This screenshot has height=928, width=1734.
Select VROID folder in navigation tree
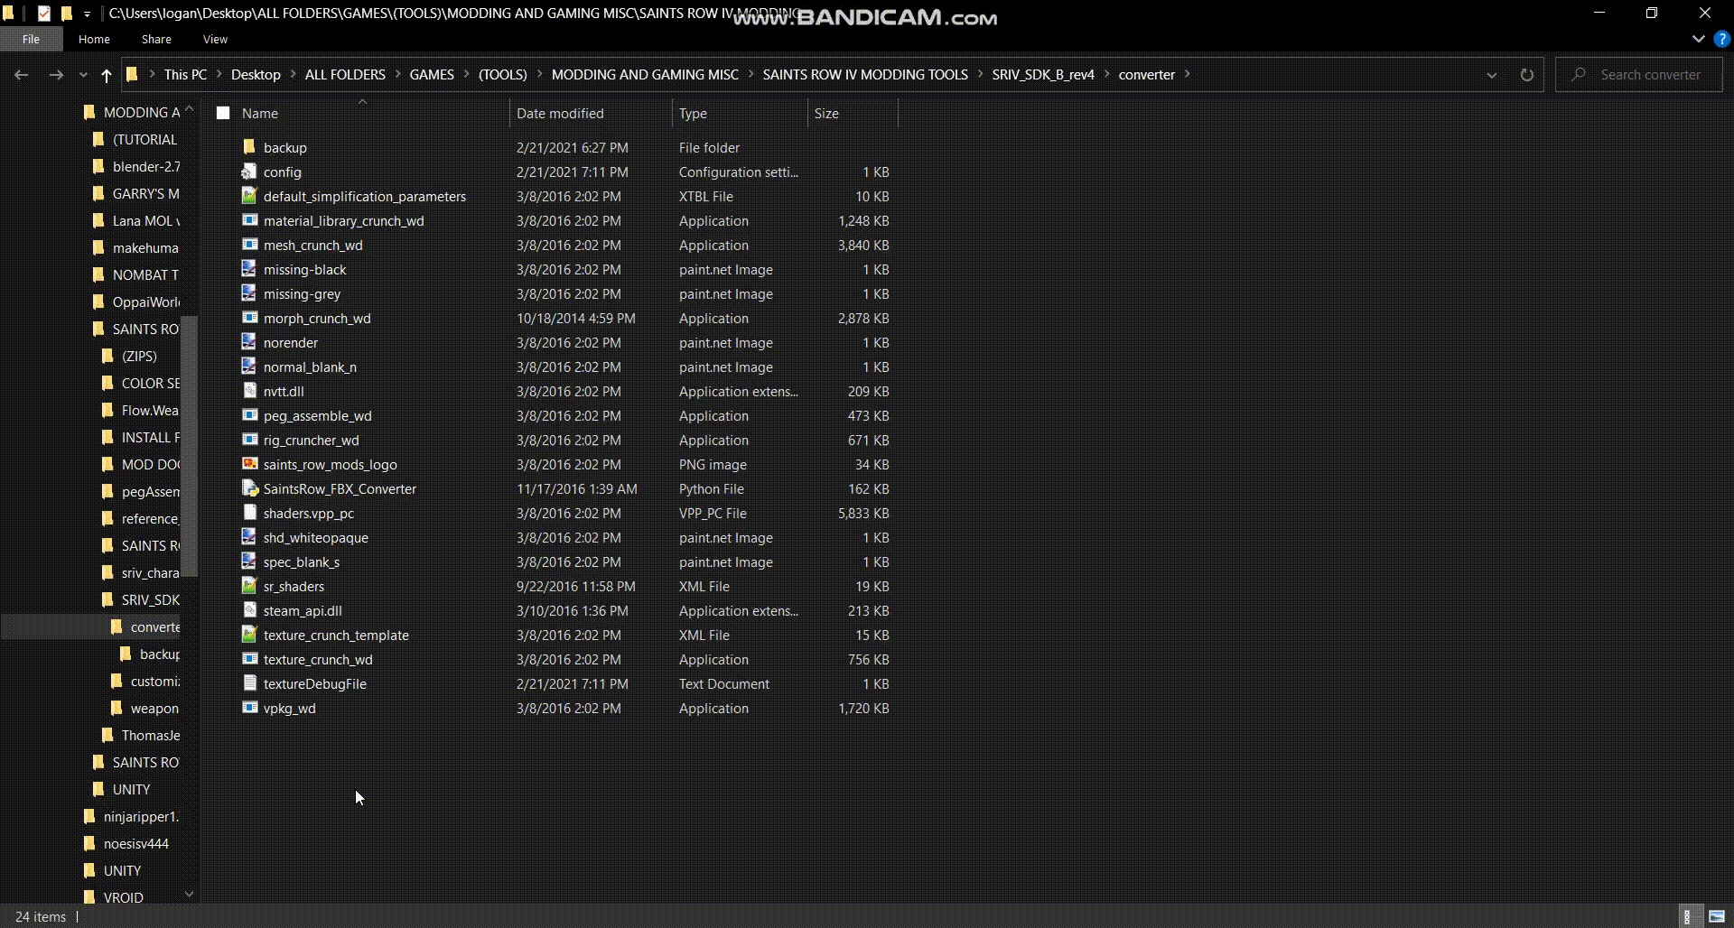click(x=123, y=897)
